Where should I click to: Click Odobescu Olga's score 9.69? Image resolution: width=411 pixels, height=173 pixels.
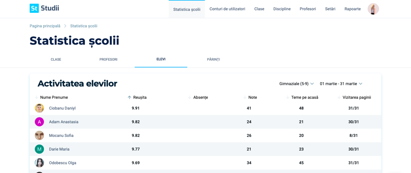[136, 163]
